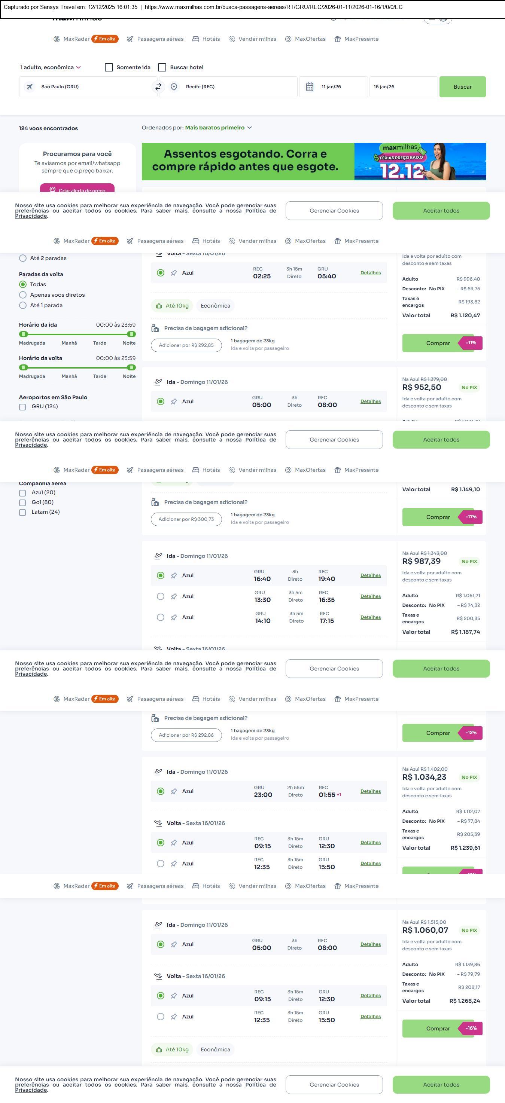Open Detalhes for the 23:00 GRU flight
This screenshot has height=1103, width=505.
tap(371, 792)
